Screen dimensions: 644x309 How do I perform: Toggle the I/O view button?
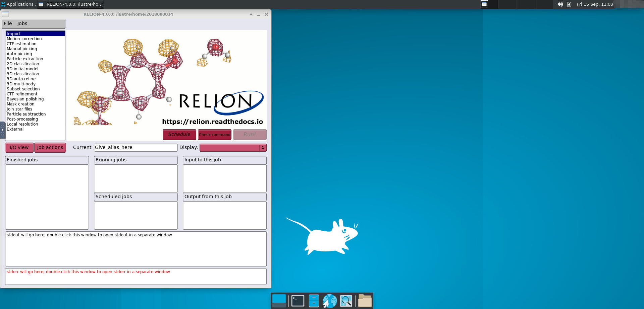tap(19, 148)
